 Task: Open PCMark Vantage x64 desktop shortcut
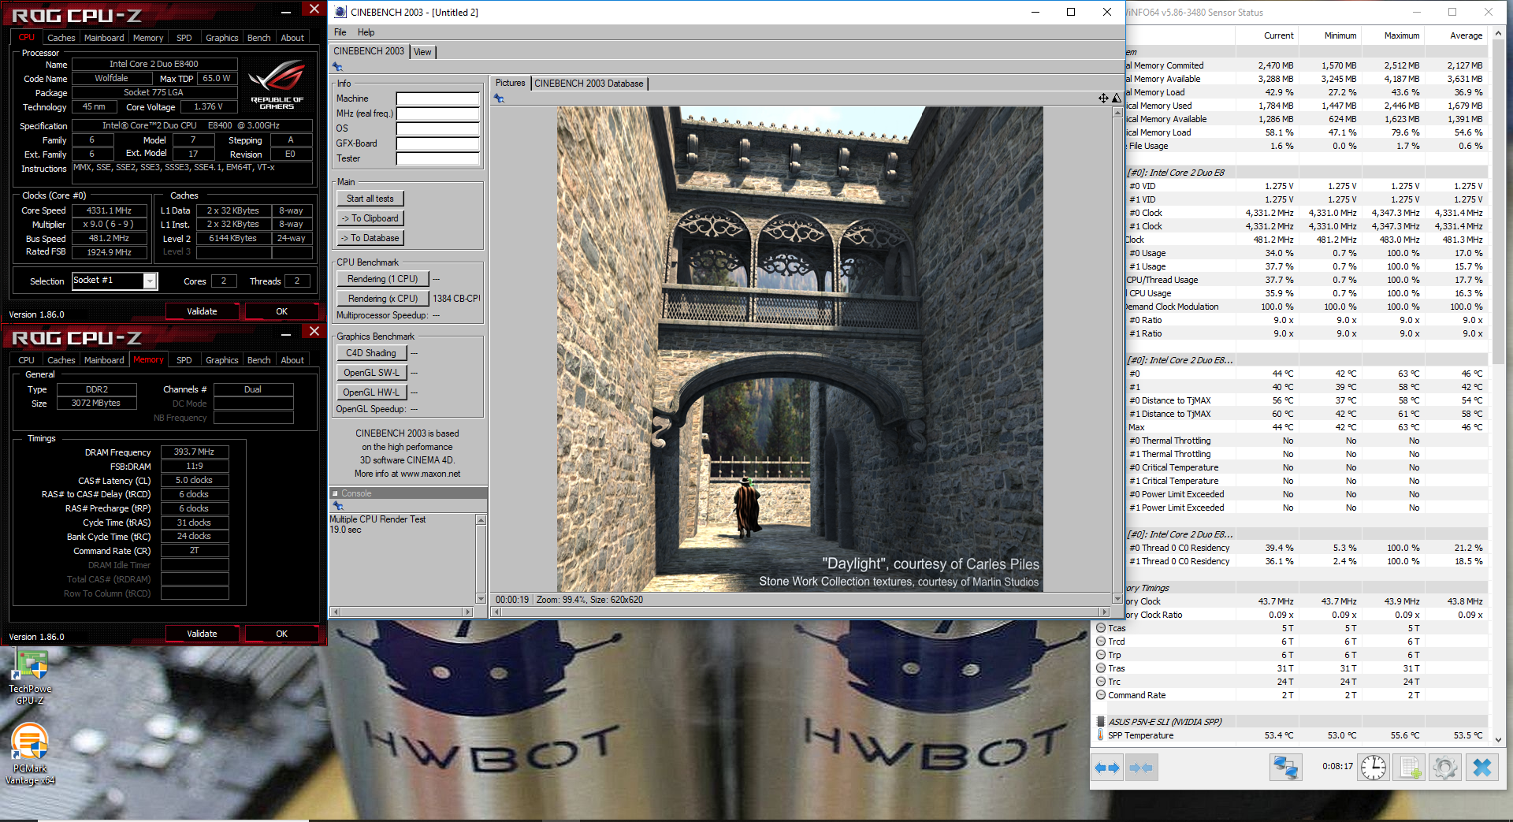(30, 755)
